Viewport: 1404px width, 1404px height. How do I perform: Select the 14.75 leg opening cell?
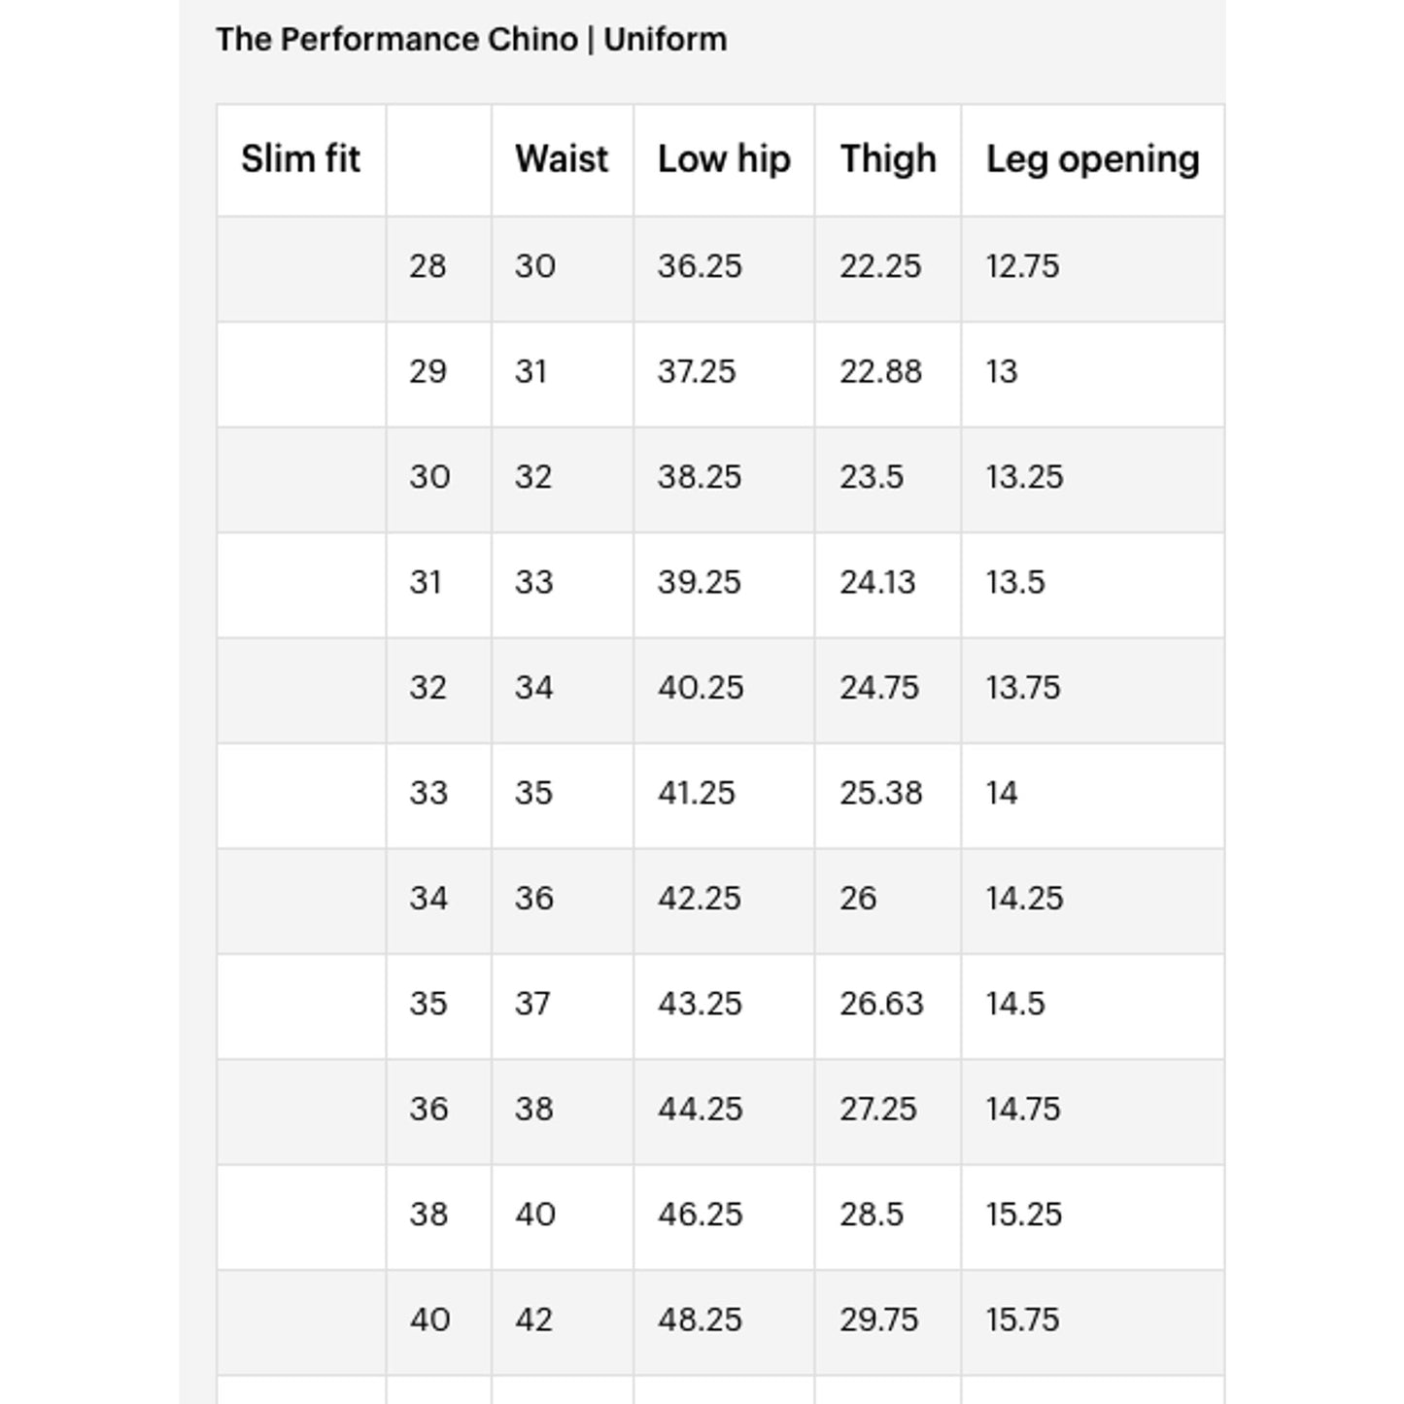click(x=1023, y=1110)
